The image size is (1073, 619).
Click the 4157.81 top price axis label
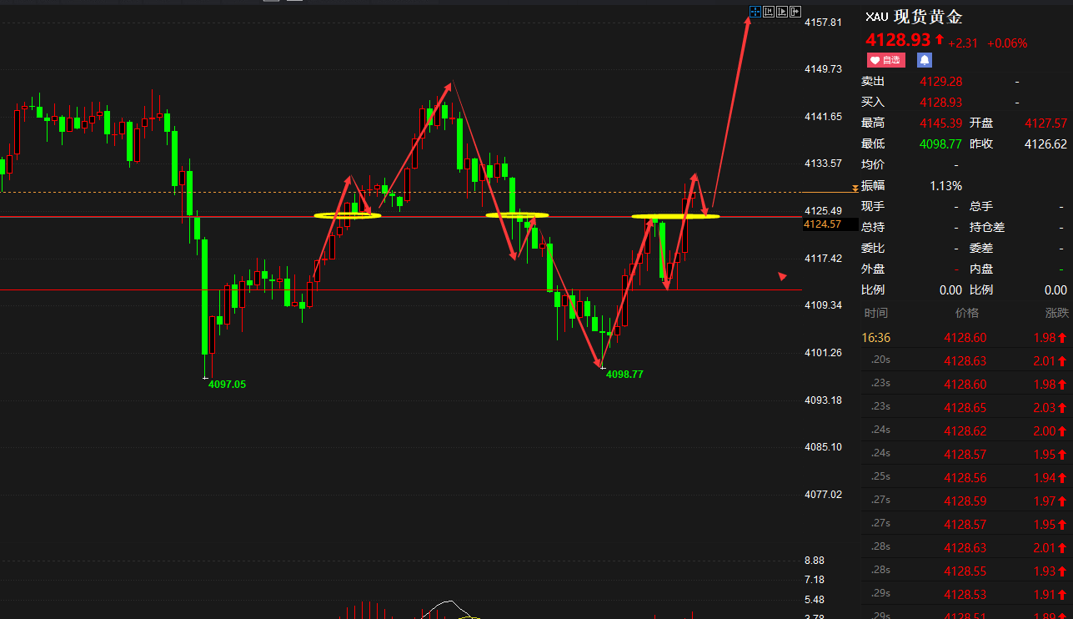(x=822, y=22)
